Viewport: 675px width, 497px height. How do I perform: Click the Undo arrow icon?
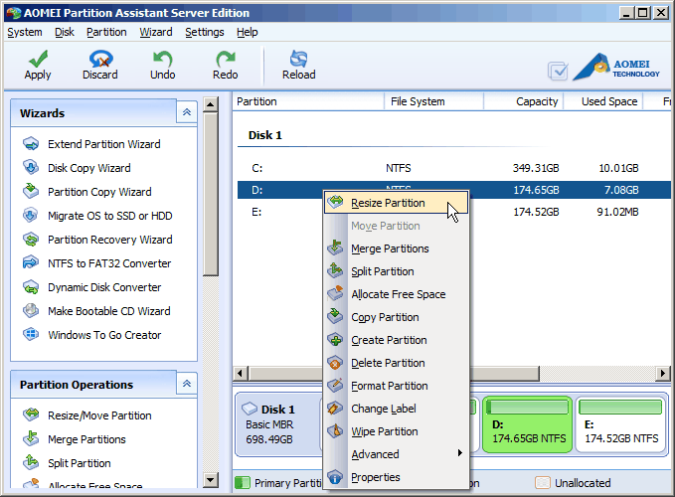163,59
